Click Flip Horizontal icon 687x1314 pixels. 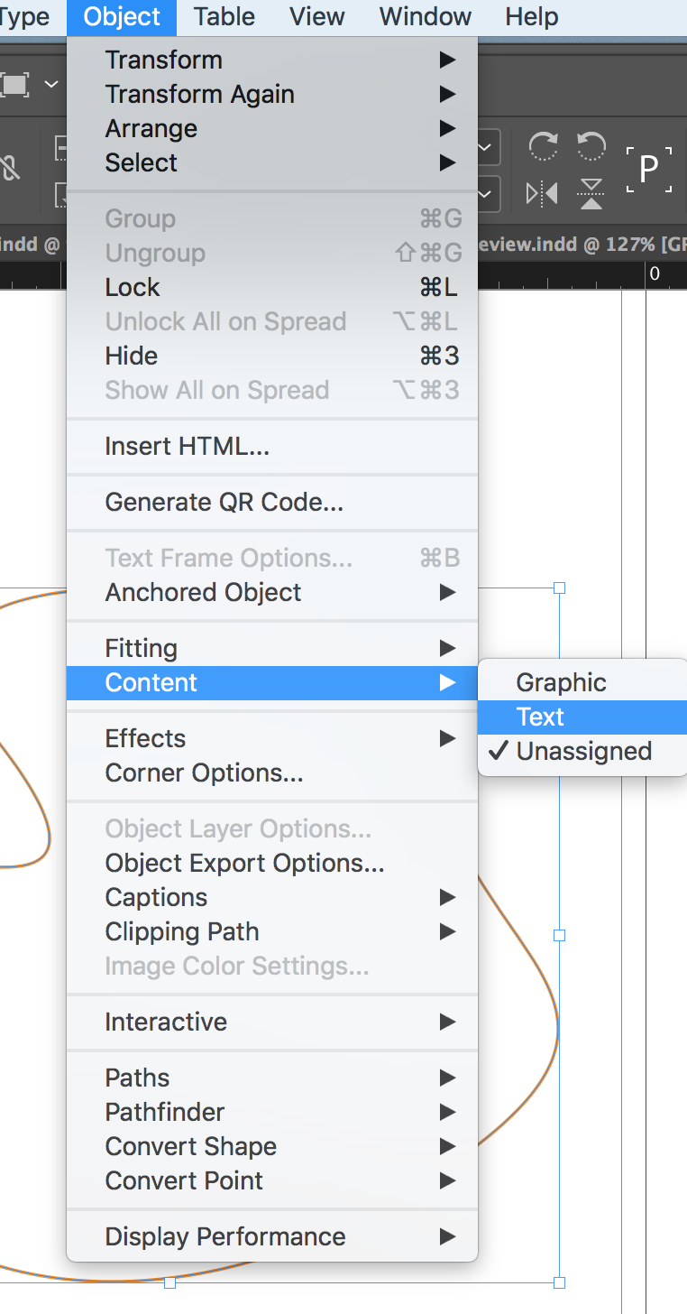542,193
